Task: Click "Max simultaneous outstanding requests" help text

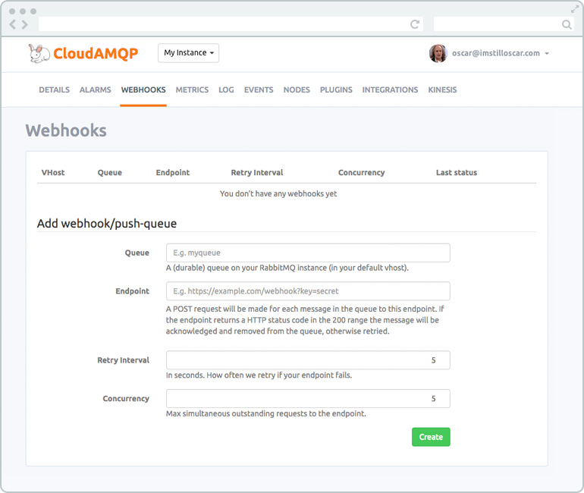Action: point(266,413)
